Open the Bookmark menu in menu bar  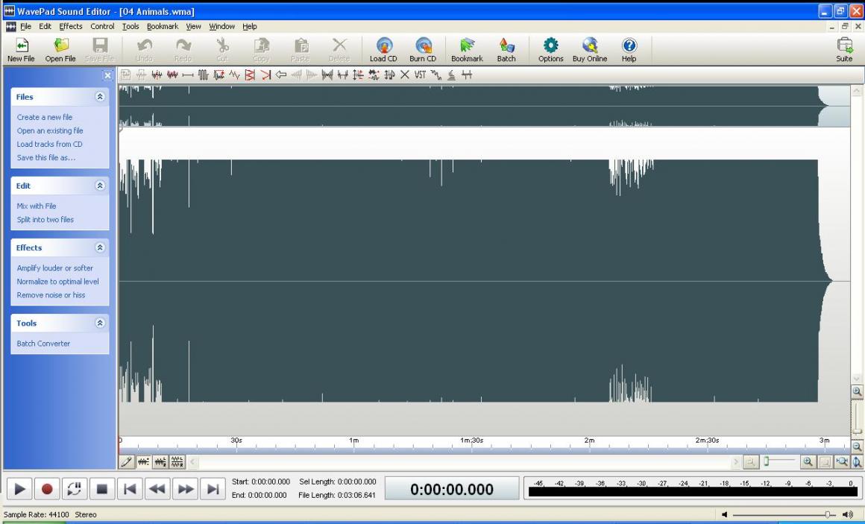[162, 26]
